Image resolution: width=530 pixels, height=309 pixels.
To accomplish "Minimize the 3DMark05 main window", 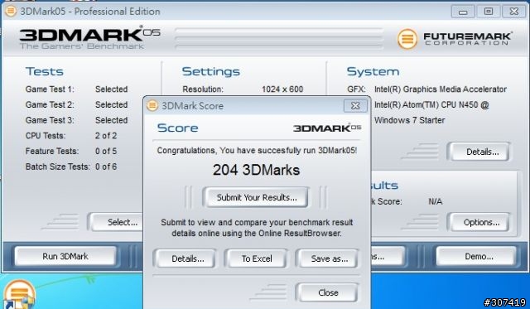I will [x=463, y=12].
